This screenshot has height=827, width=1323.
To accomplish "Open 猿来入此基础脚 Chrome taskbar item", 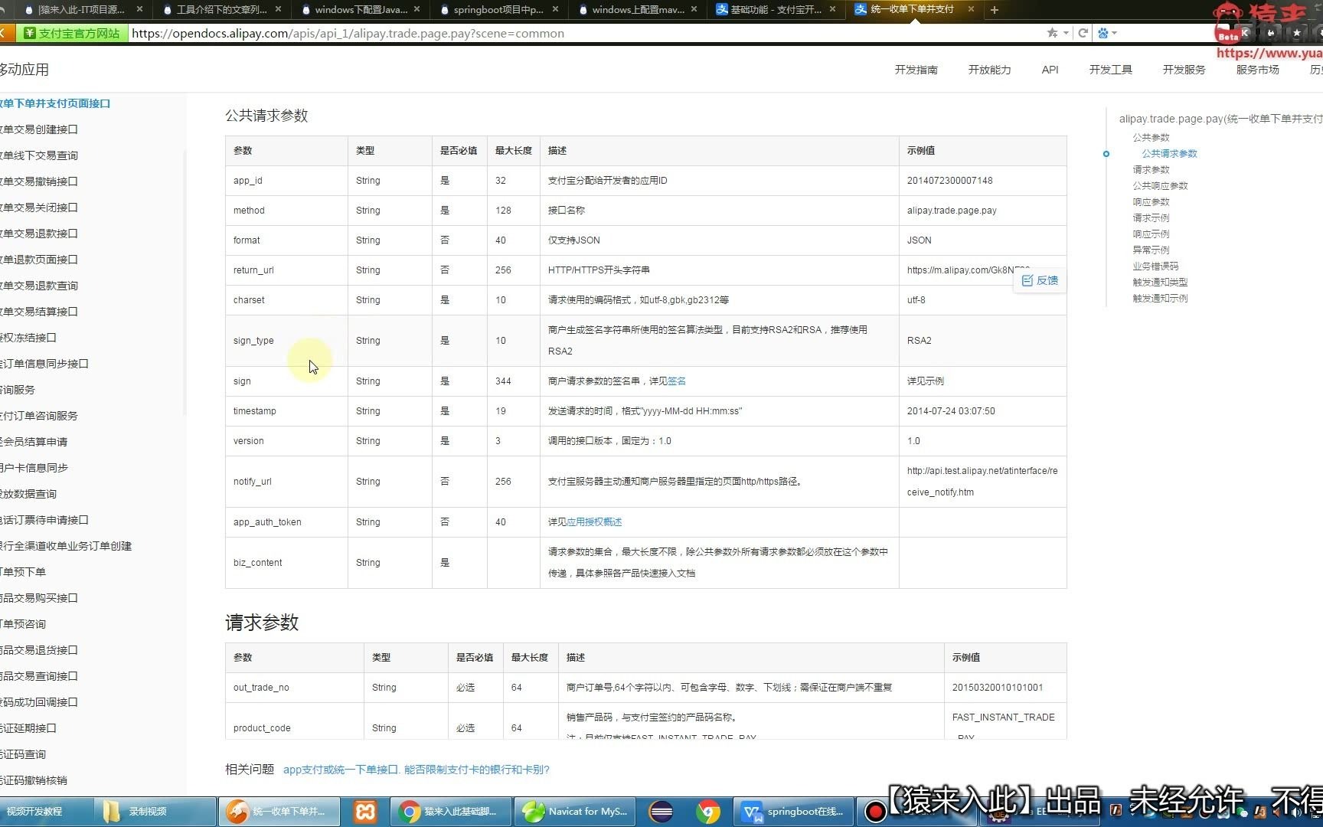I will 451,811.
